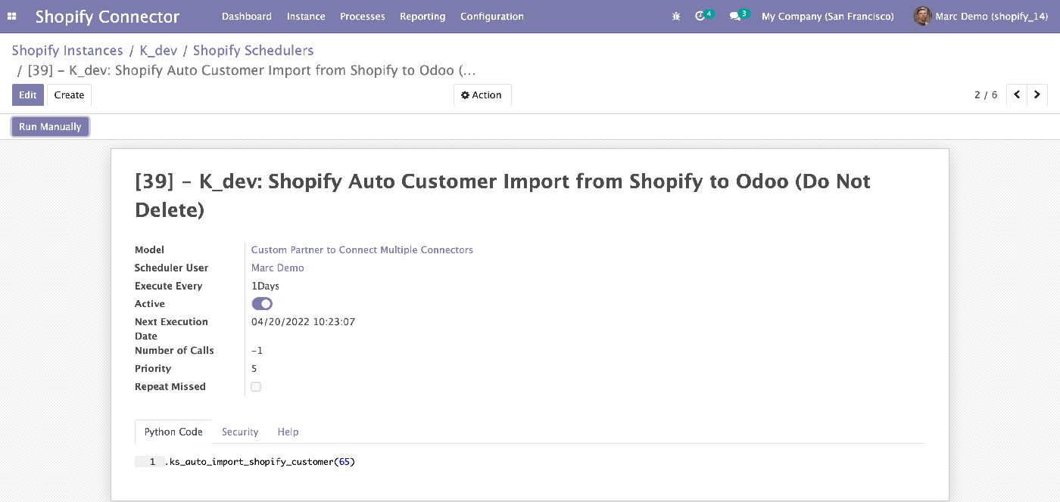Go to Shopify Schedulers breadcrumb
Viewport: 1060px width, 502px height.
[253, 51]
